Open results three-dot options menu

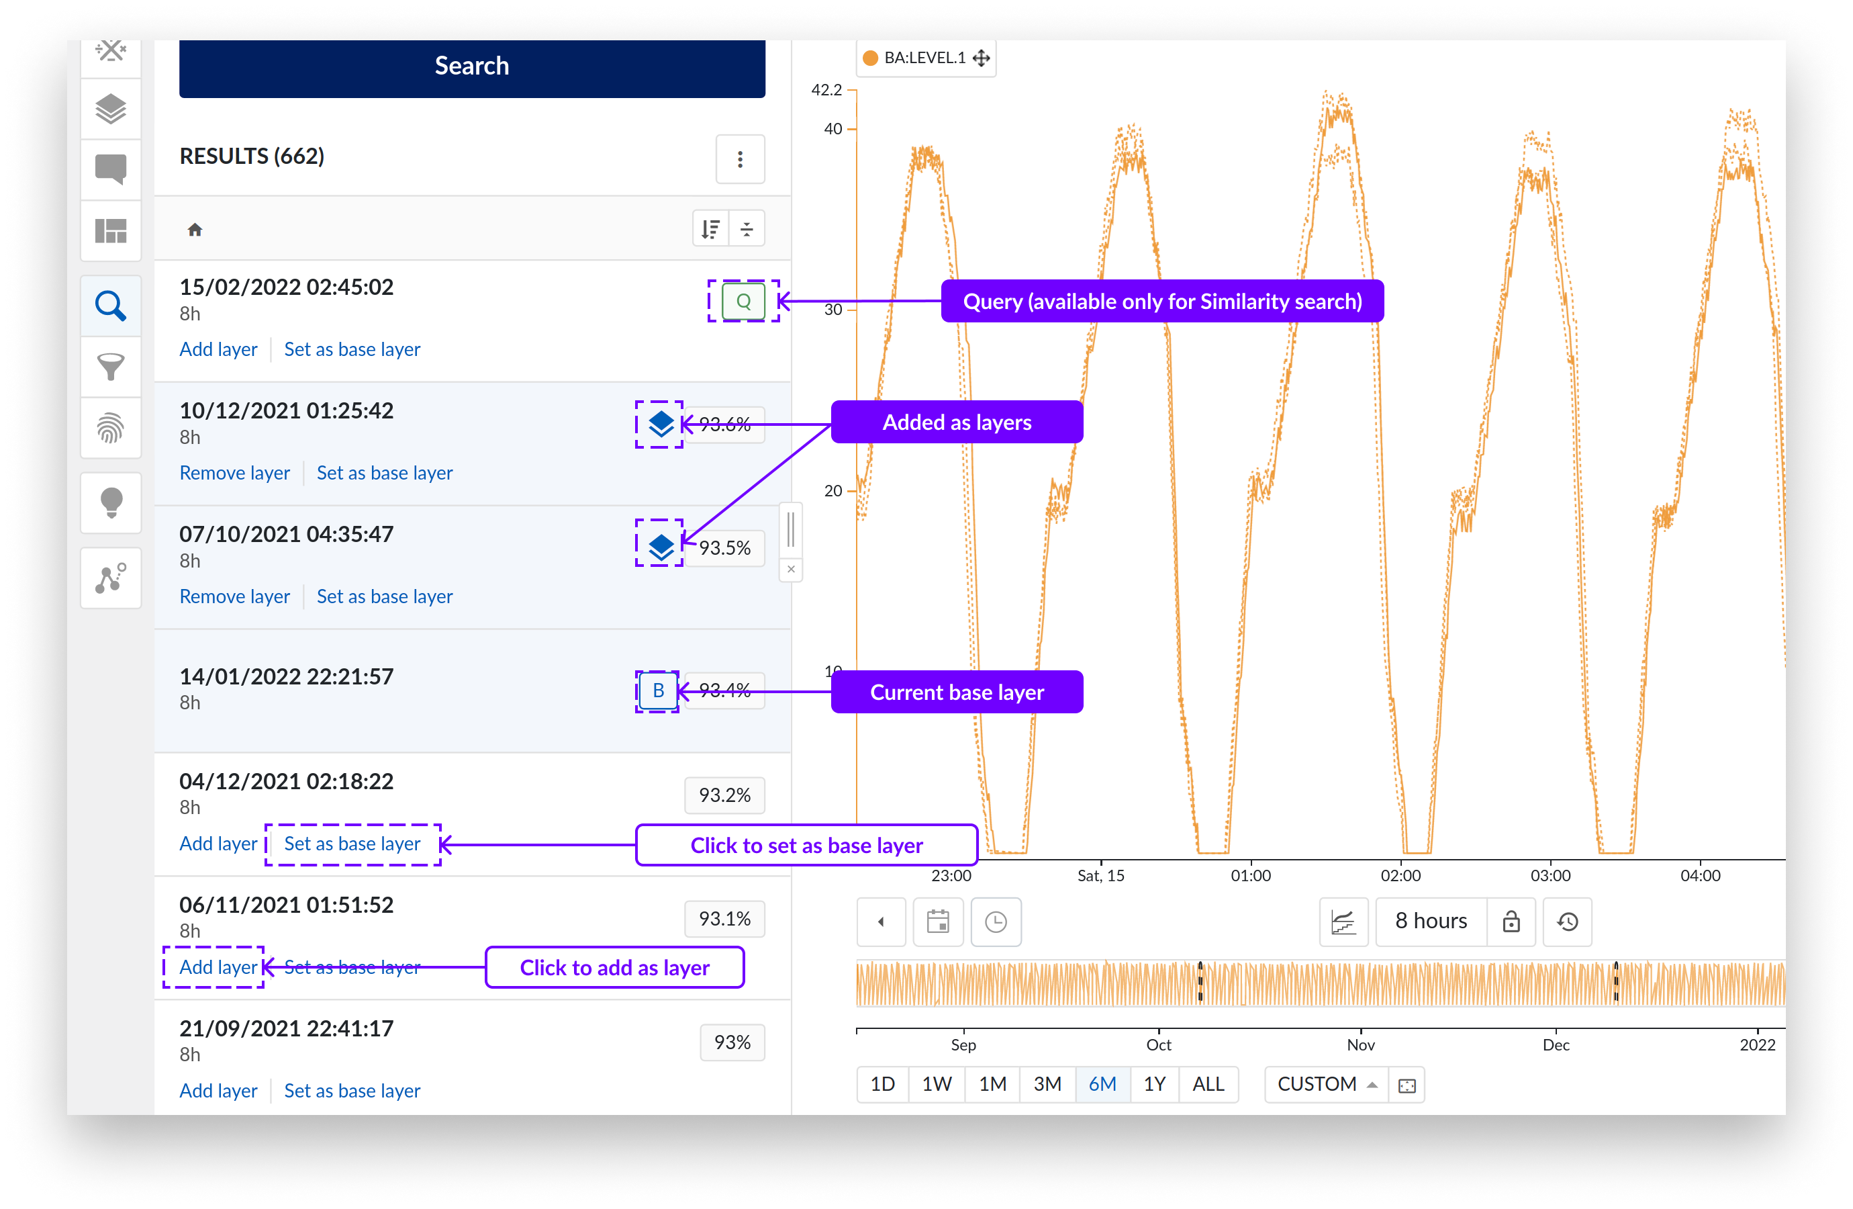(740, 159)
